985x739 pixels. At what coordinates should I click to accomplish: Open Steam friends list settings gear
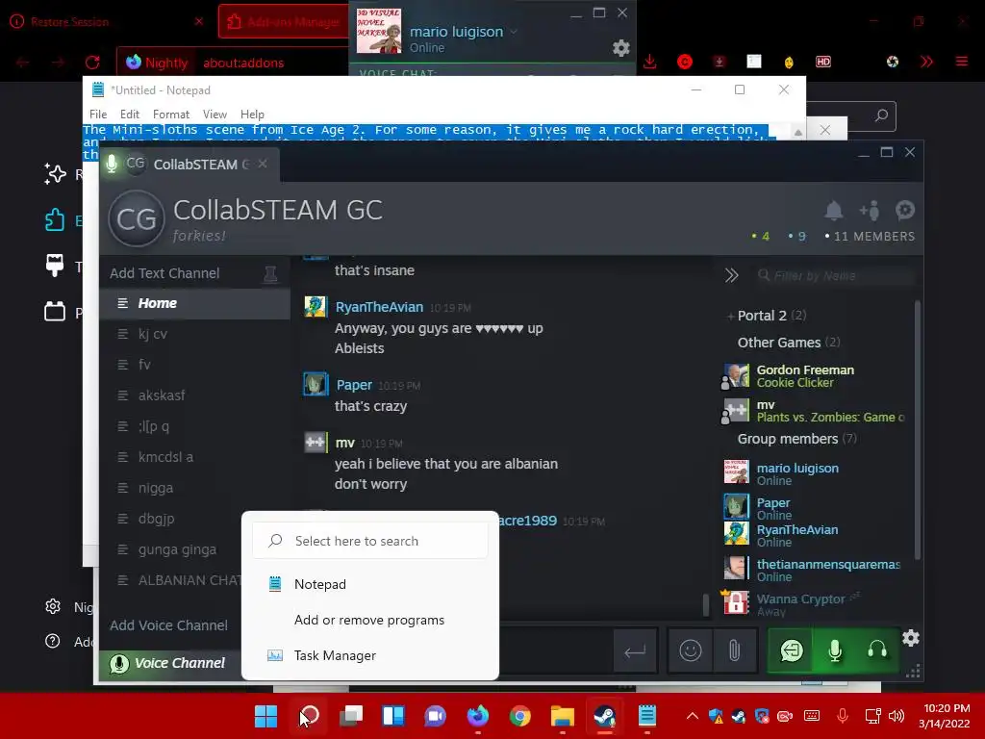[620, 48]
